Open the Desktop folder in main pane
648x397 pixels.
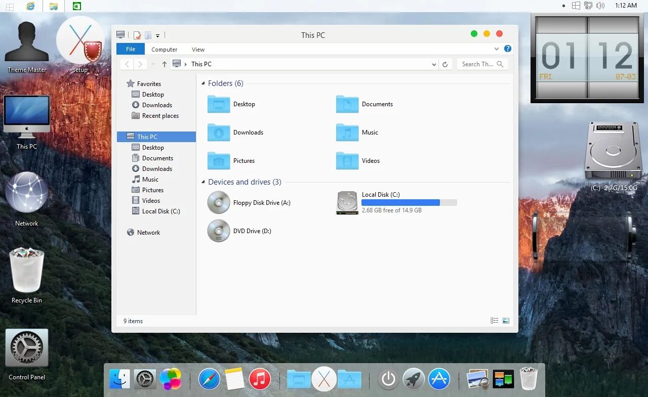pos(231,104)
